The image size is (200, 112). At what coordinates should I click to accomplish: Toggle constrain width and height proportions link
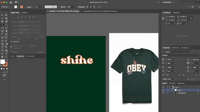coord(191,18)
